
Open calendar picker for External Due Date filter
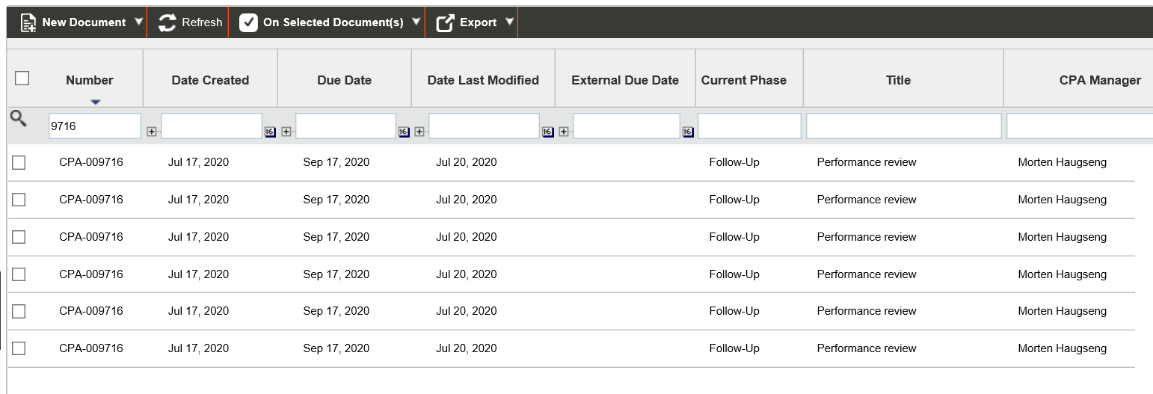pos(687,132)
